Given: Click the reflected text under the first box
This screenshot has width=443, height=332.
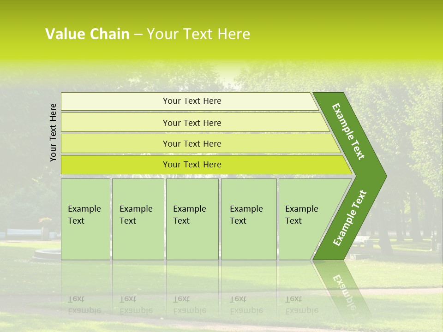Looking at the screenshot, I should pyautogui.click(x=84, y=305).
